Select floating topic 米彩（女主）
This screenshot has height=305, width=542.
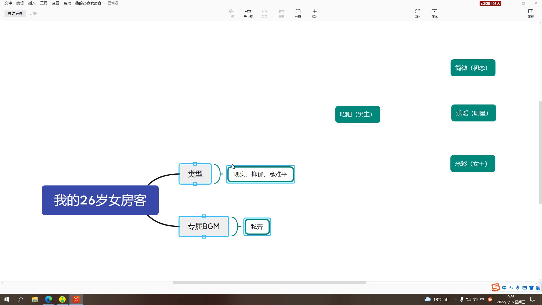pos(473,164)
